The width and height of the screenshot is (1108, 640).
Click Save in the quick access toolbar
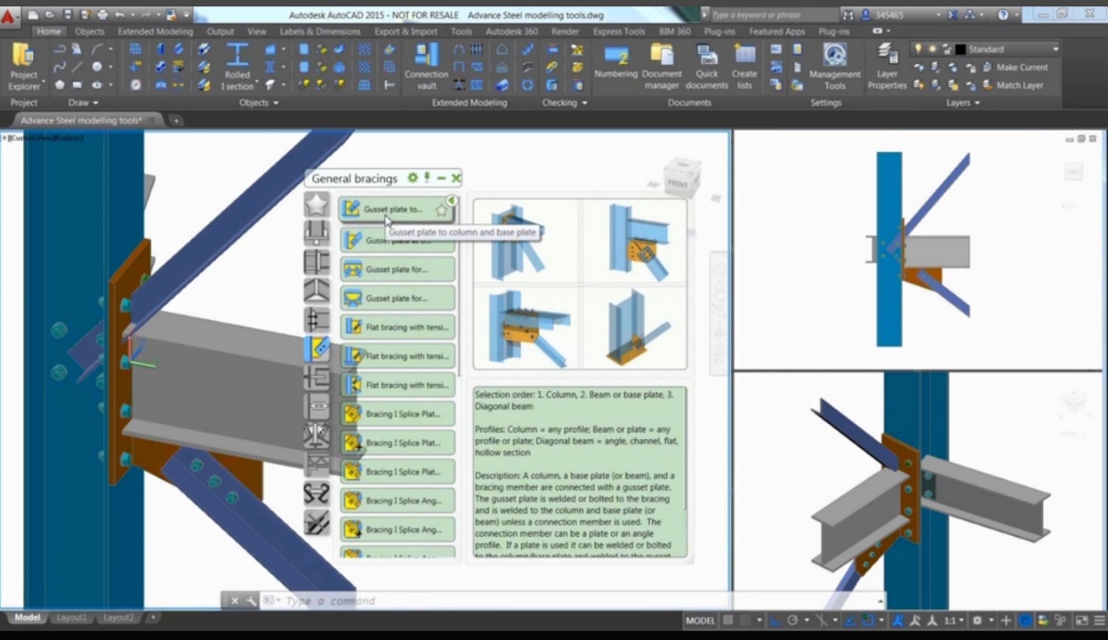(67, 15)
